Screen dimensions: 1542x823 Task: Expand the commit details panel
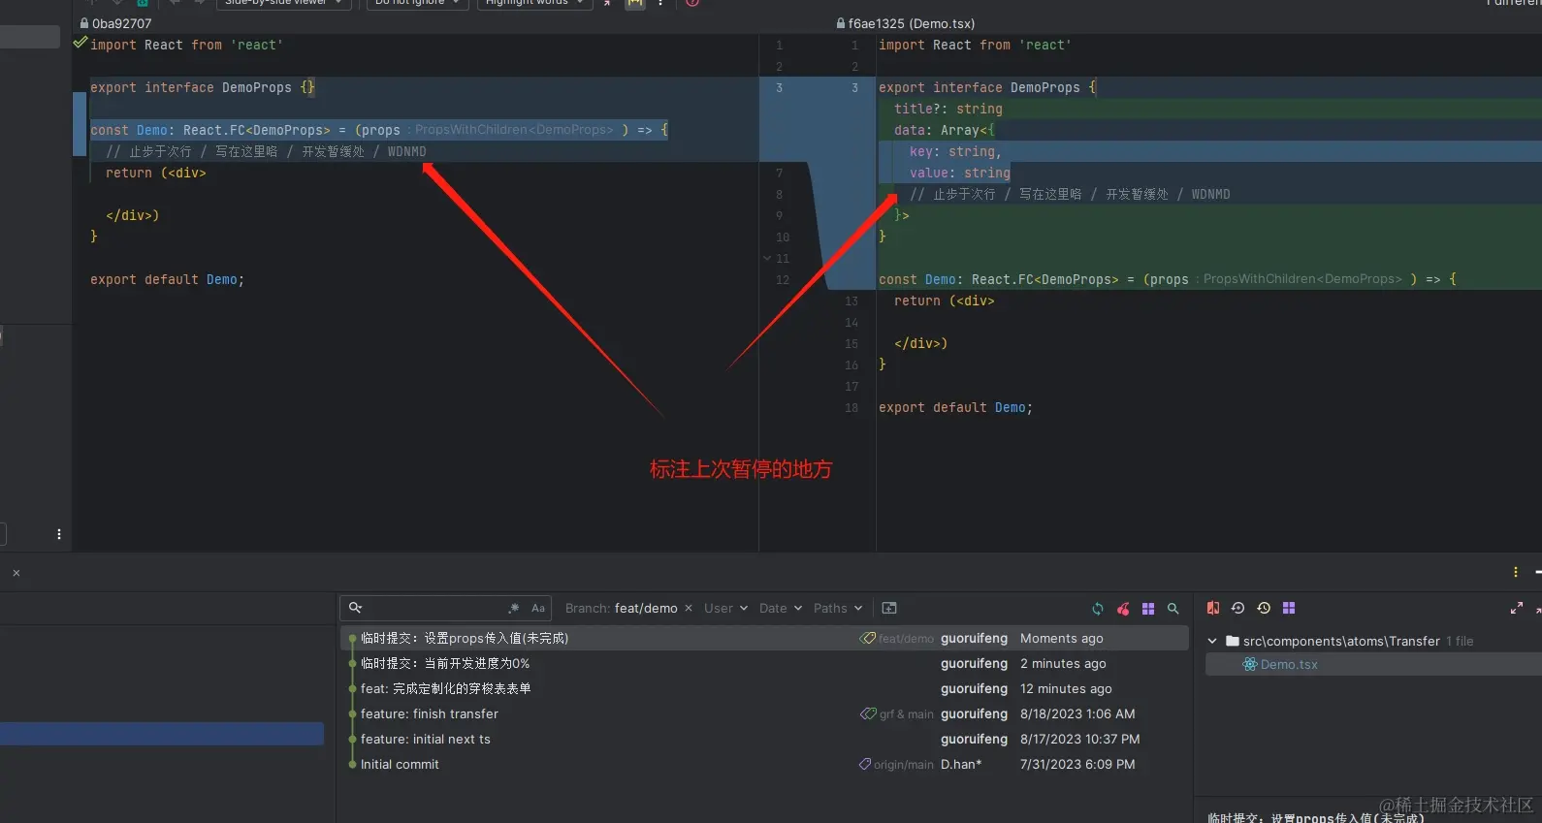(1517, 608)
